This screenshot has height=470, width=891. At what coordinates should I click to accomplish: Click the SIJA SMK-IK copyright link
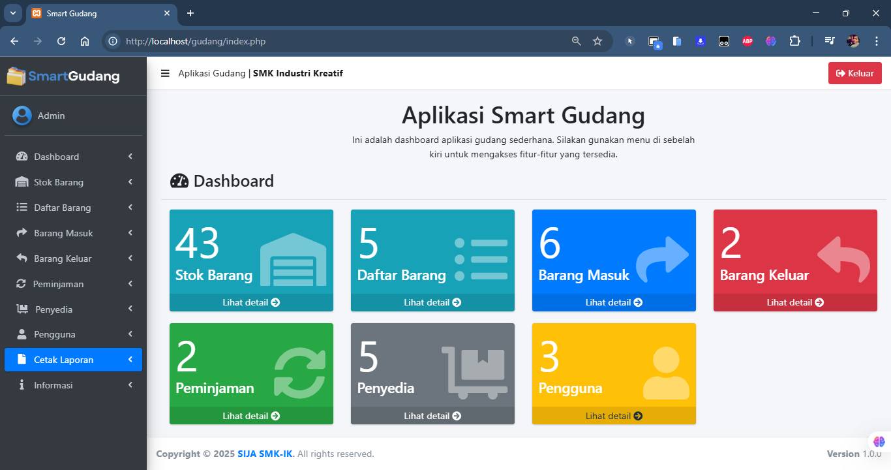coord(265,454)
